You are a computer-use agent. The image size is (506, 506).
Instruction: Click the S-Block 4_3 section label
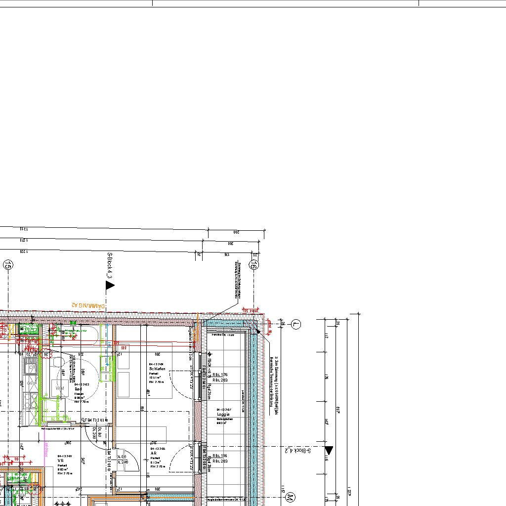(109, 265)
